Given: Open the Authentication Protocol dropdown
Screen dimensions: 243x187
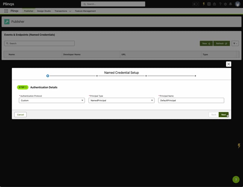Looking at the screenshot, I should tap(52, 100).
